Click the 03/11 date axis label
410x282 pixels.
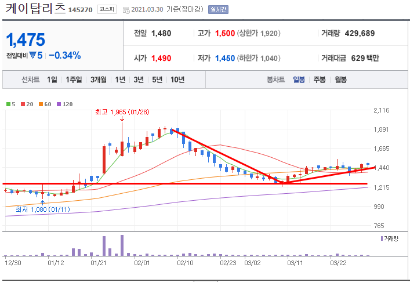point(295,263)
